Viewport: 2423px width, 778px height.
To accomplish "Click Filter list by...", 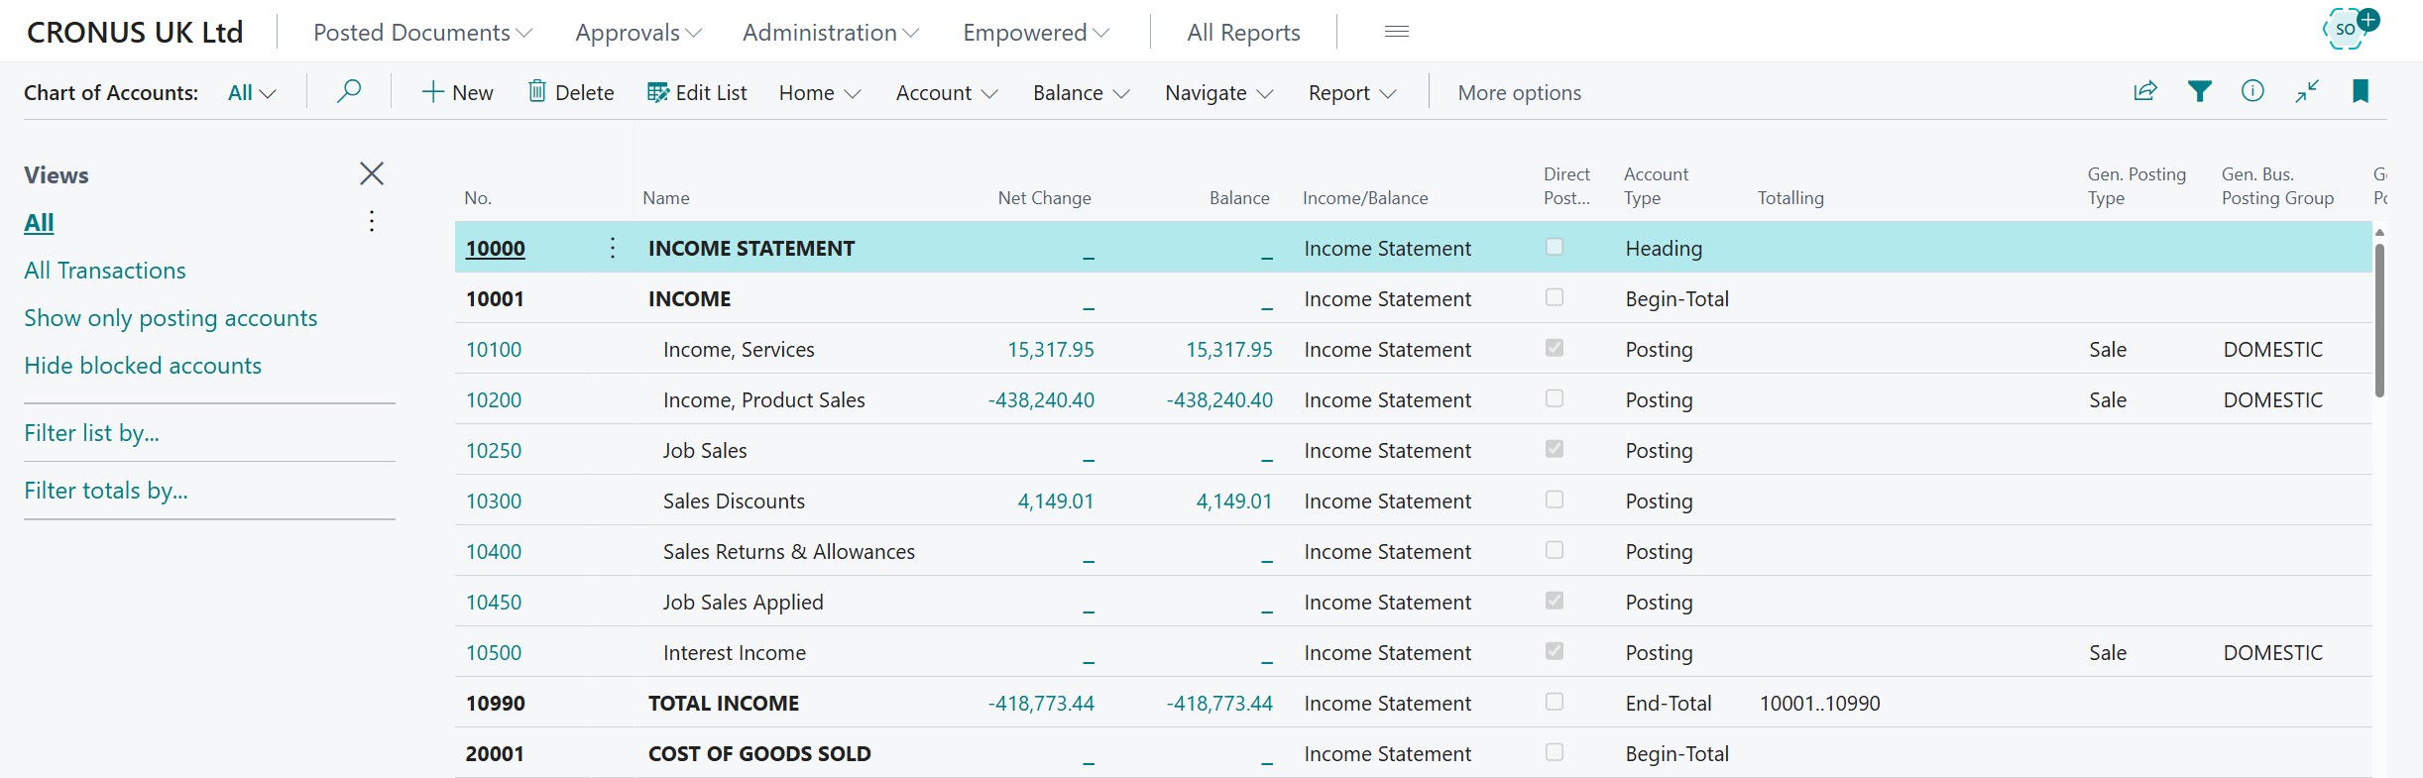I will click(91, 433).
